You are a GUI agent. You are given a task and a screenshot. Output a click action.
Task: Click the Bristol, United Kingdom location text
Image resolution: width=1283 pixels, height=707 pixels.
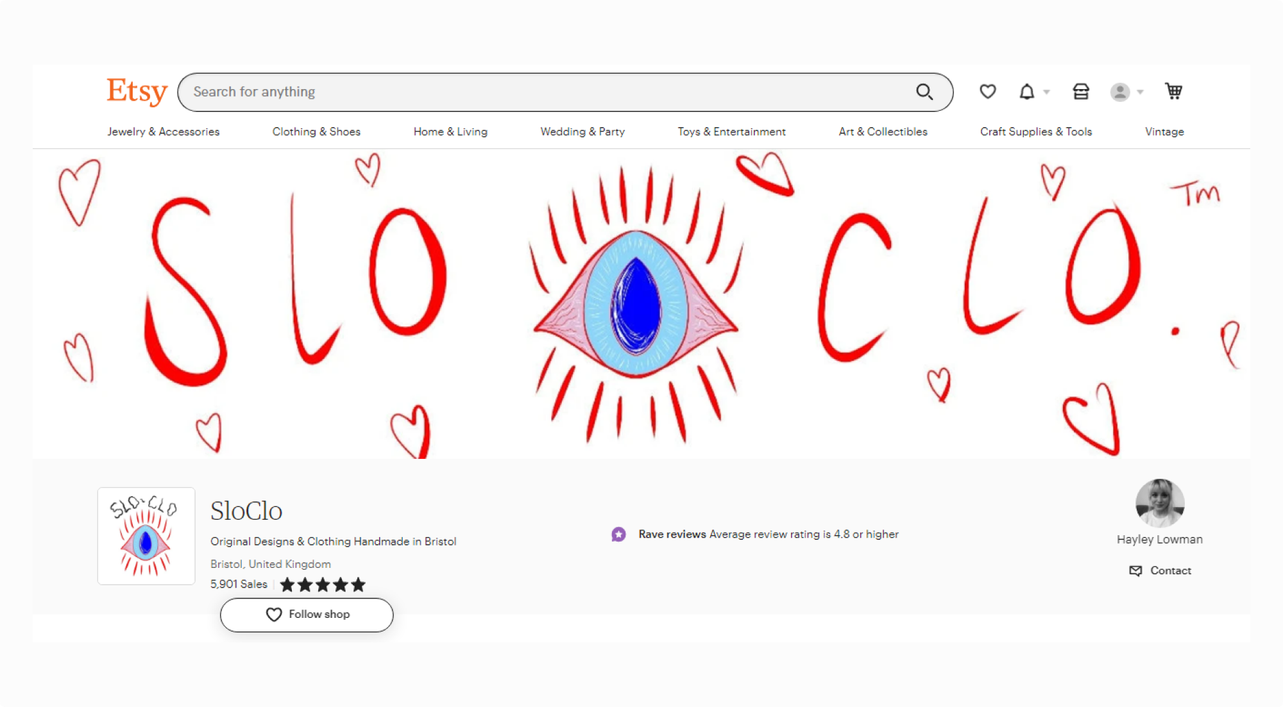pos(271,564)
